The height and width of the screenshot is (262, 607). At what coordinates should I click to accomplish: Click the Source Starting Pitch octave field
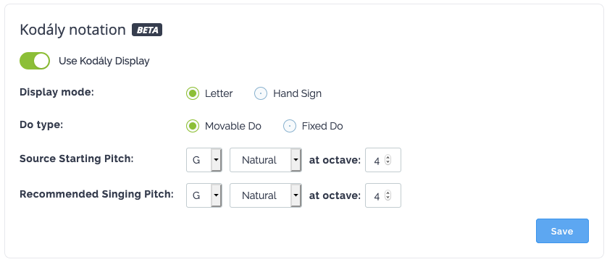click(x=383, y=160)
